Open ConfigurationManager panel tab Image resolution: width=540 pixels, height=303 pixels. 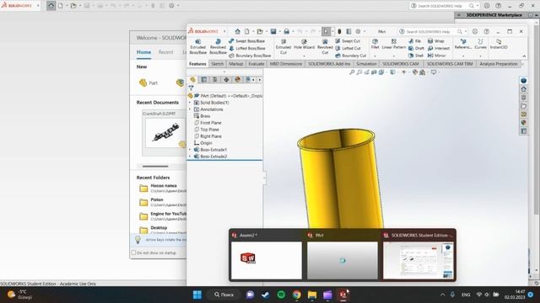pos(215,80)
